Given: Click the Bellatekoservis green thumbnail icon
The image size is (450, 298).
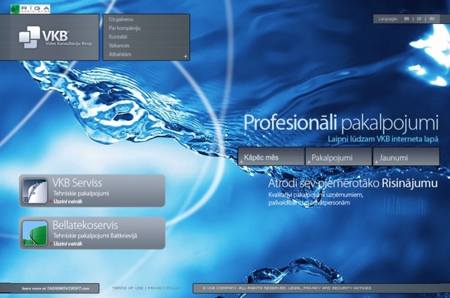Looking at the screenshot, I should [x=34, y=233].
